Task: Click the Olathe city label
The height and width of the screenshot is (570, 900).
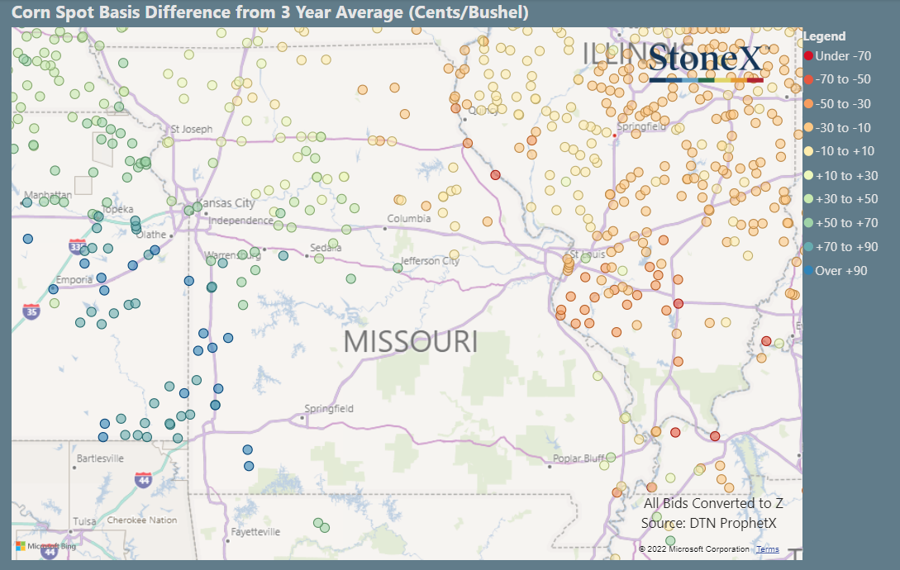Action: pyautogui.click(x=151, y=235)
